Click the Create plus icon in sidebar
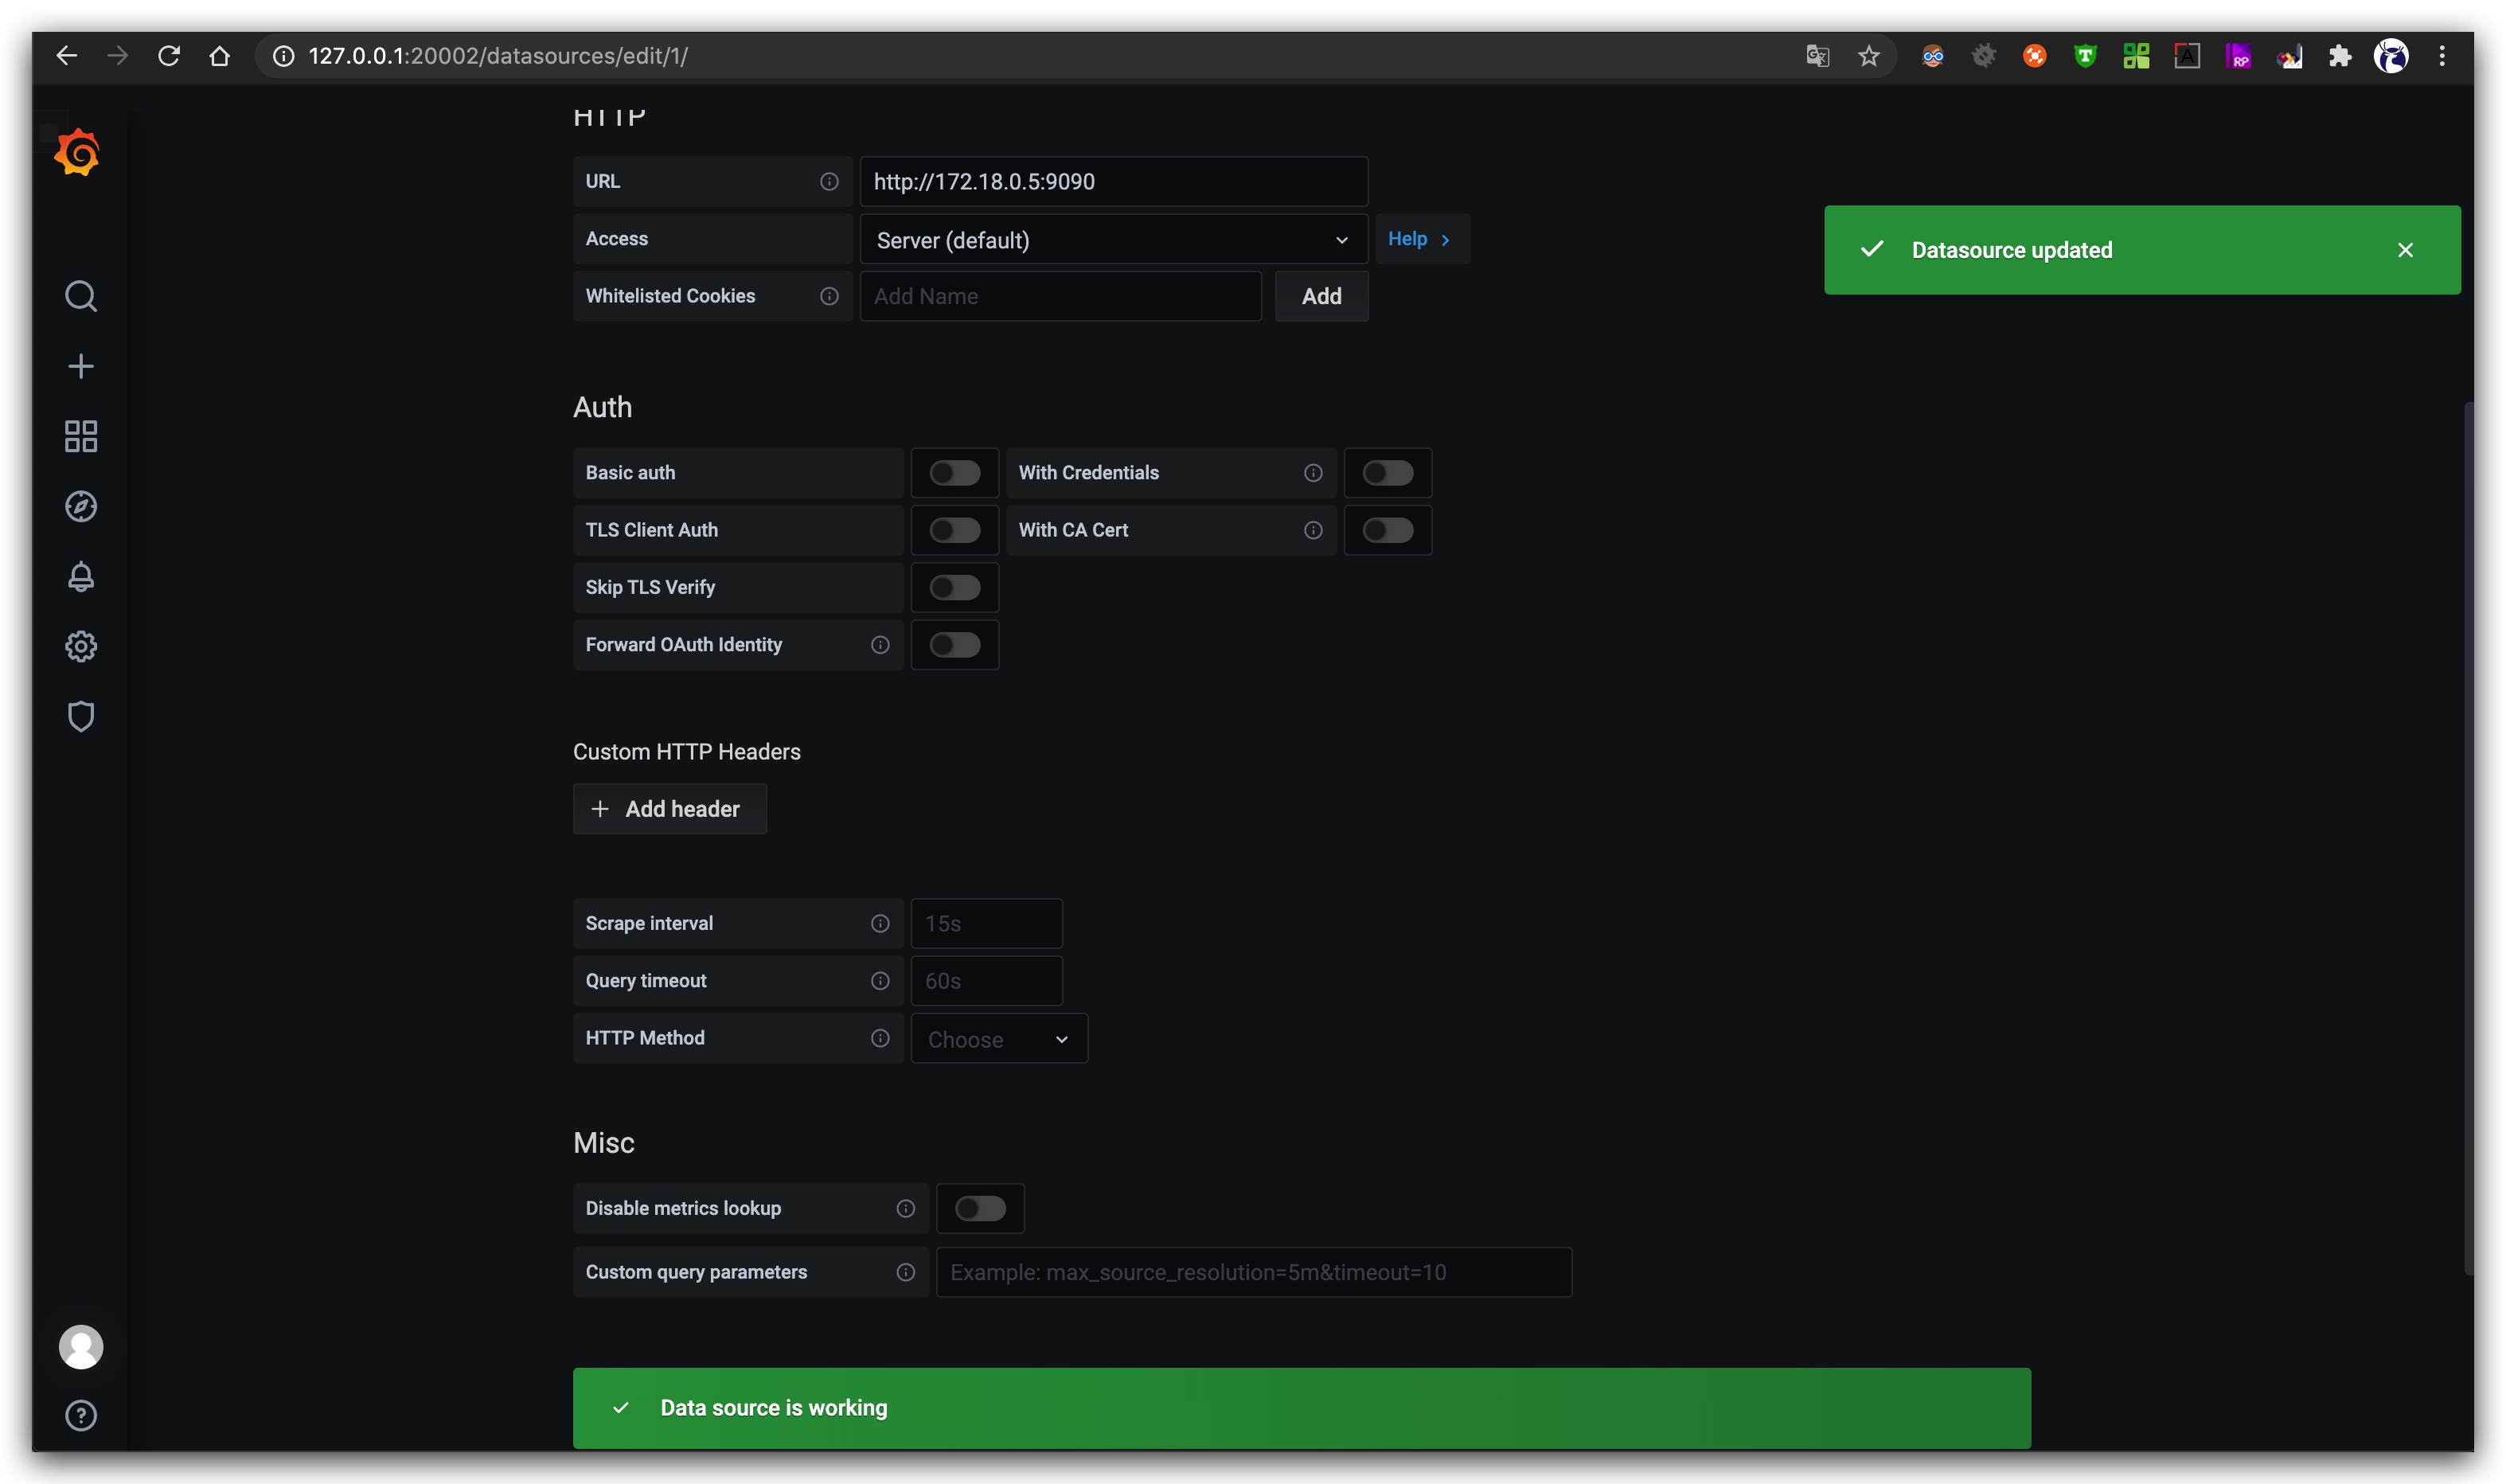Viewport: 2506px width, 1484px height. [x=81, y=366]
